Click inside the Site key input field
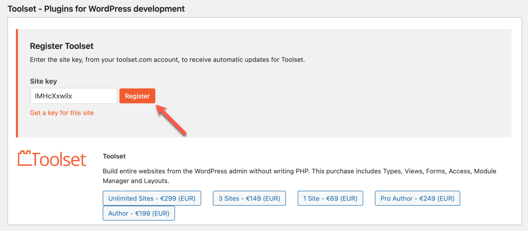Screen dimensions: 528x231 73,96
